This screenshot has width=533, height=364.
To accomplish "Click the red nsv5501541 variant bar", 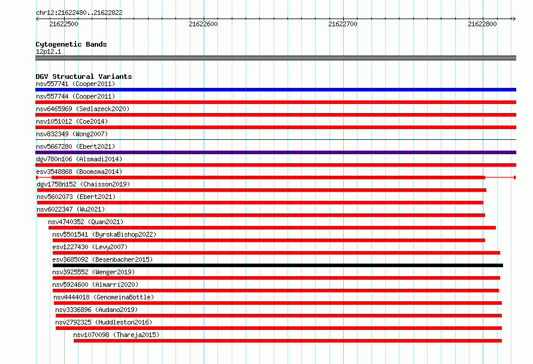I will tap(269, 240).
